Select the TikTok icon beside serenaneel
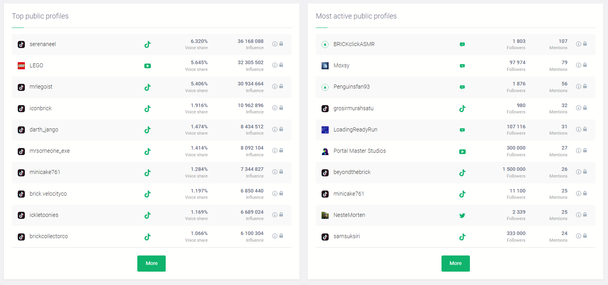Image resolution: width=608 pixels, height=285 pixels. pyautogui.click(x=147, y=44)
